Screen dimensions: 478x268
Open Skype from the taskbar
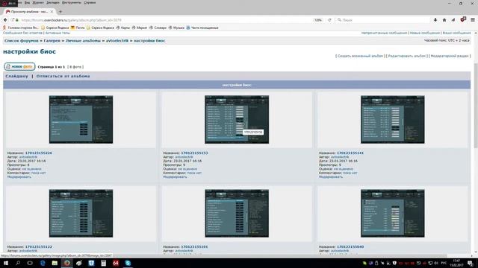(x=128, y=263)
